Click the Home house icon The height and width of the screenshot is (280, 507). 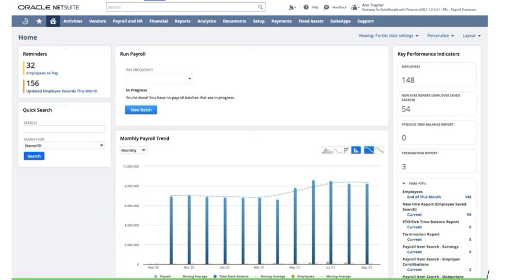tap(53, 21)
